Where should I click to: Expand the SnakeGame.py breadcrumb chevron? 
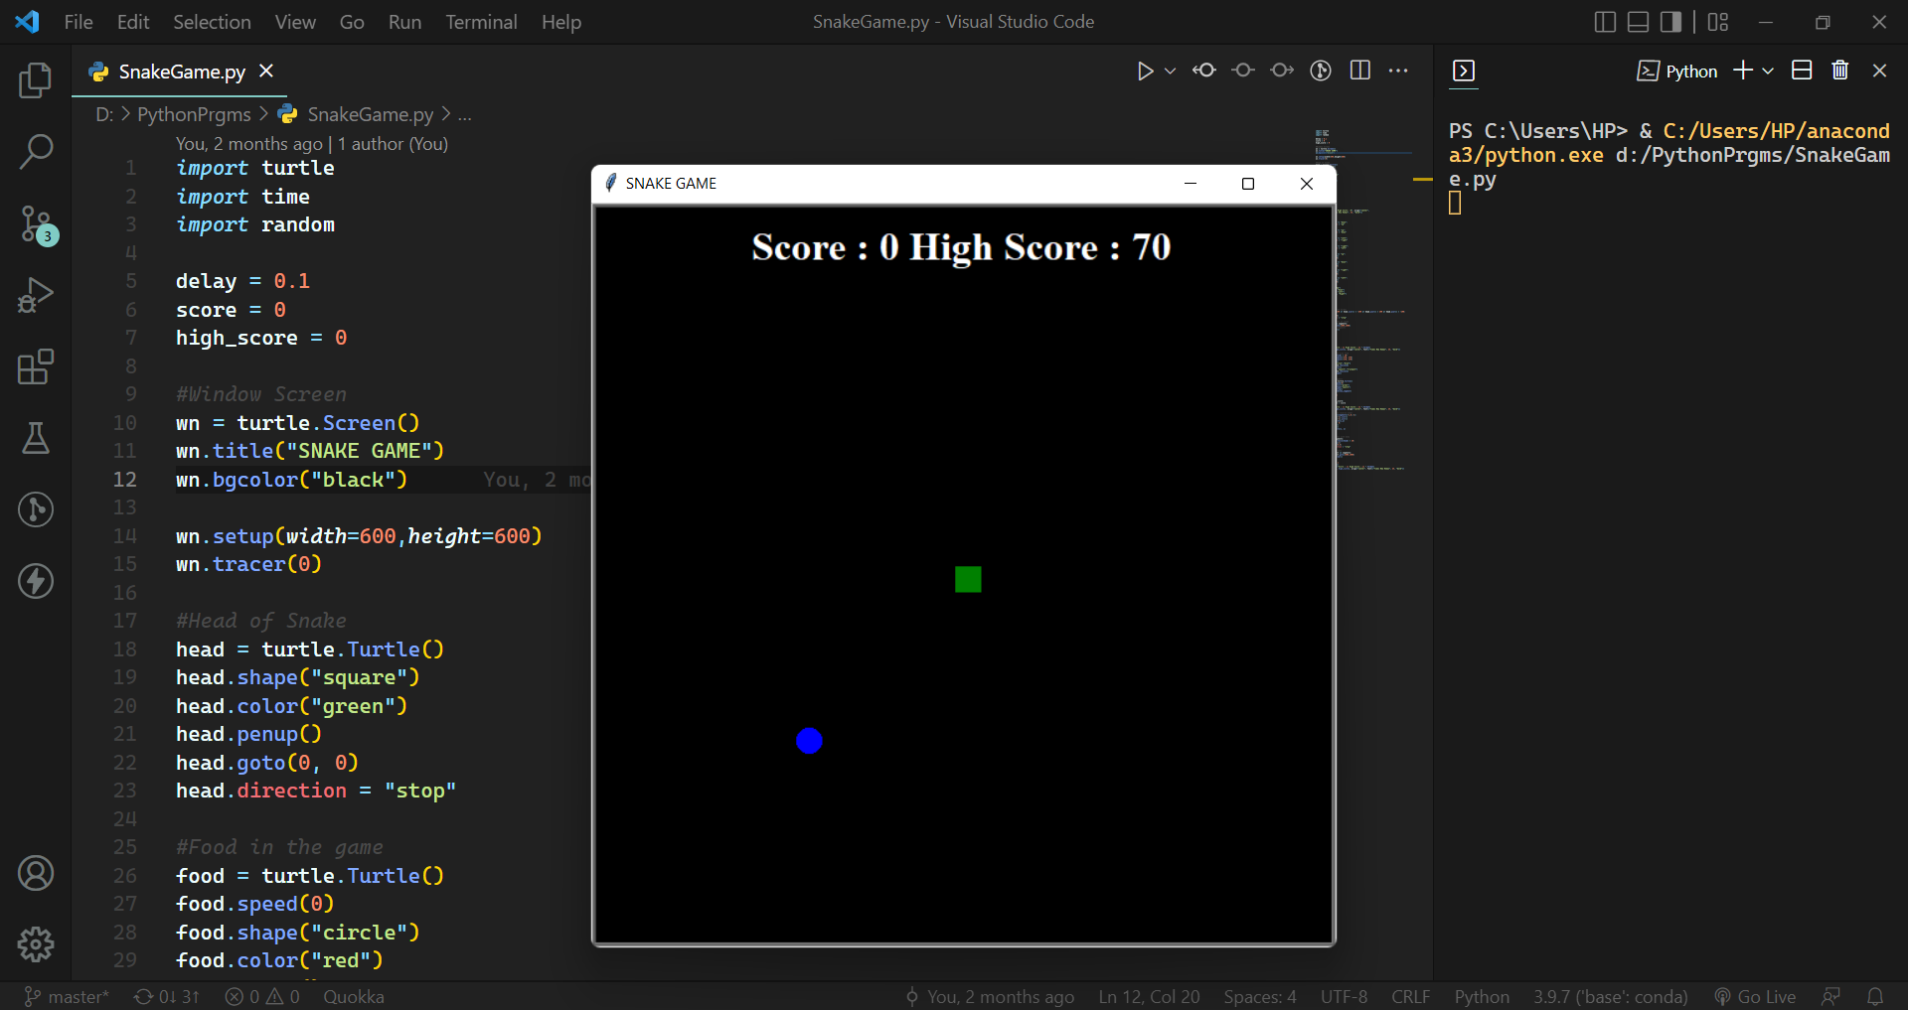click(446, 114)
